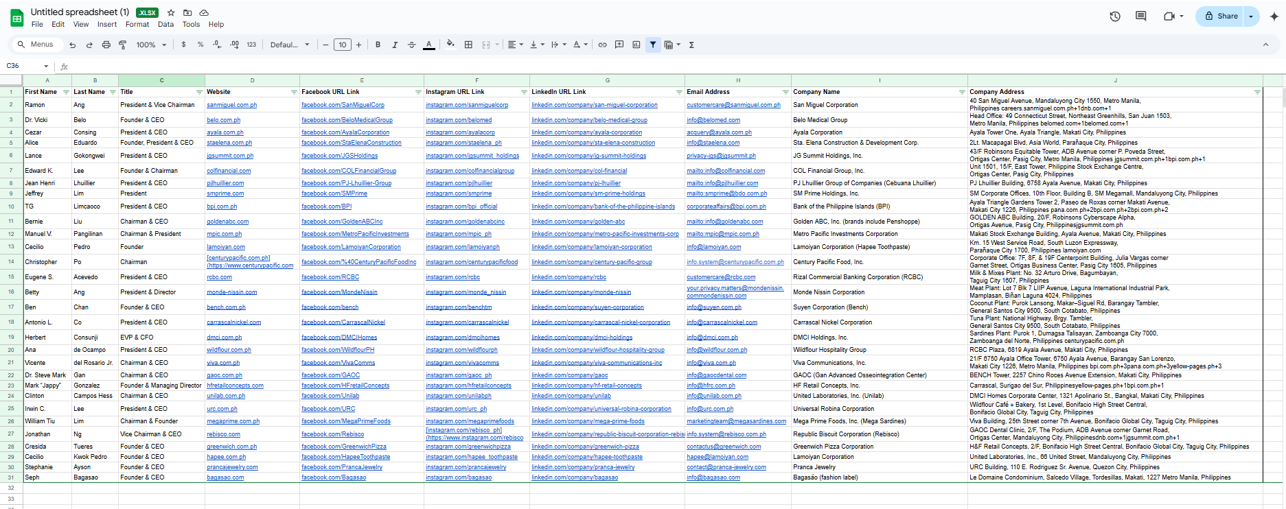
Task: Click the Share button
Action: click(1221, 16)
